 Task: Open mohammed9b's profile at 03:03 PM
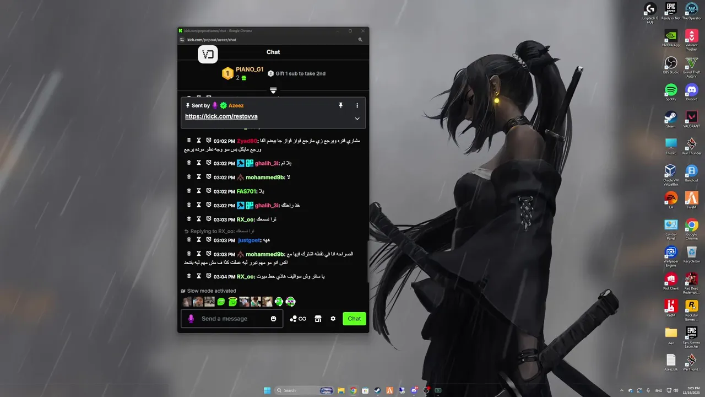coord(265,254)
